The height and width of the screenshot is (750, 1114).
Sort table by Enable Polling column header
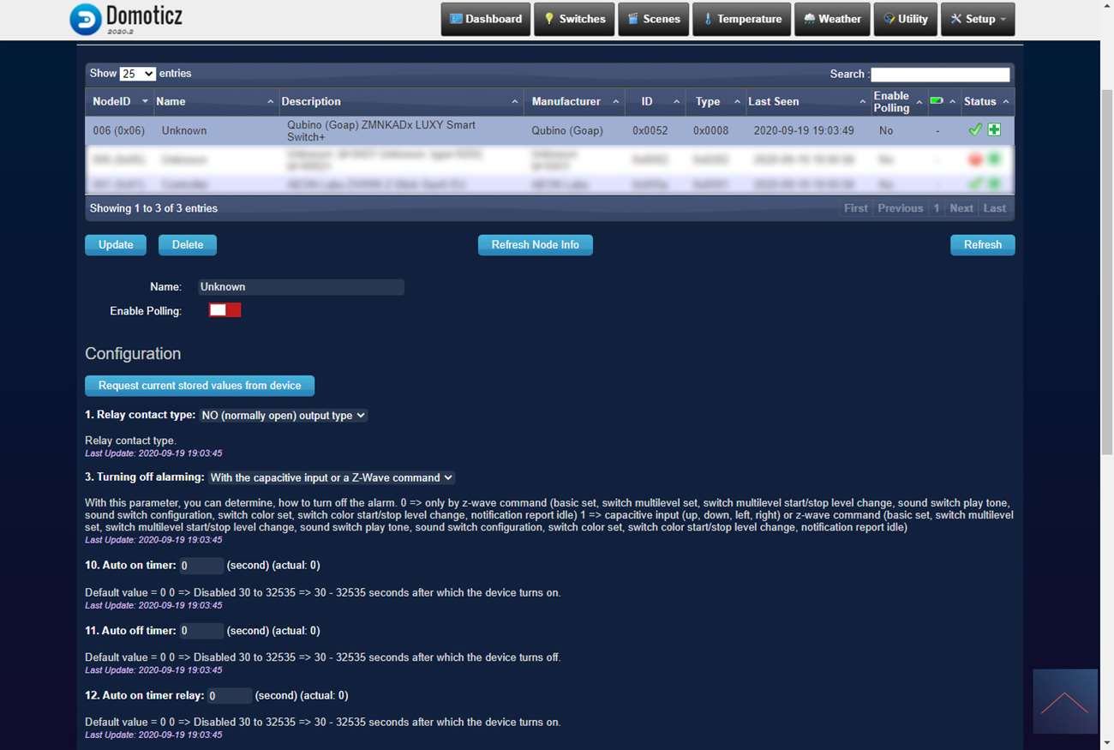point(899,101)
